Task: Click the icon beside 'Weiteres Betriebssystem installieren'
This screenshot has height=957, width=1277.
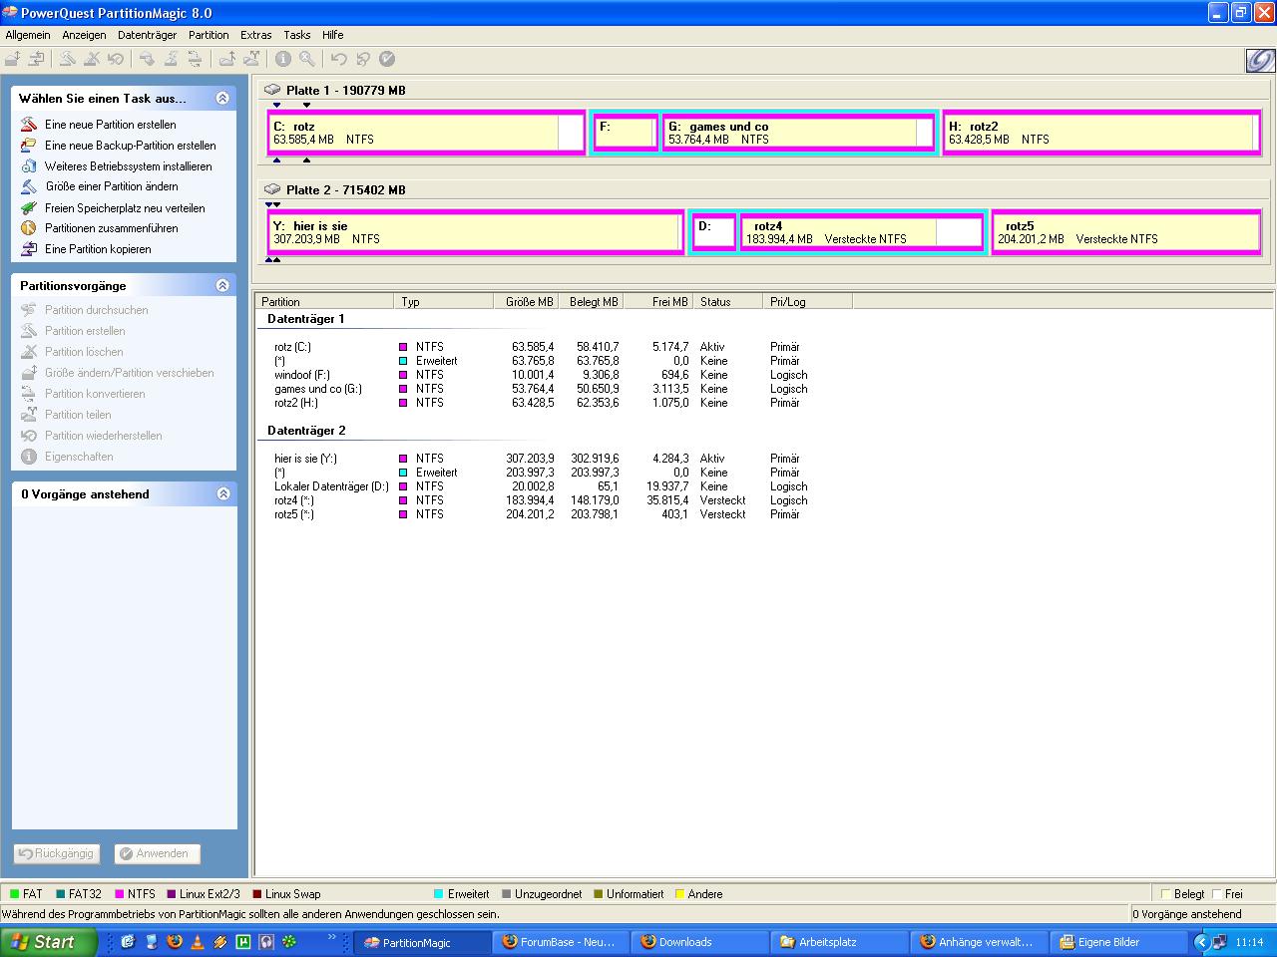Action: [28, 166]
